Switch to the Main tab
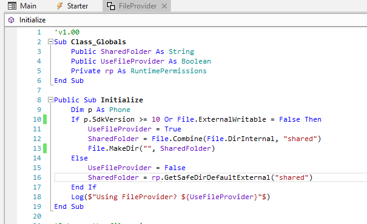Image resolution: width=367 pixels, height=224 pixels. pos(22,6)
